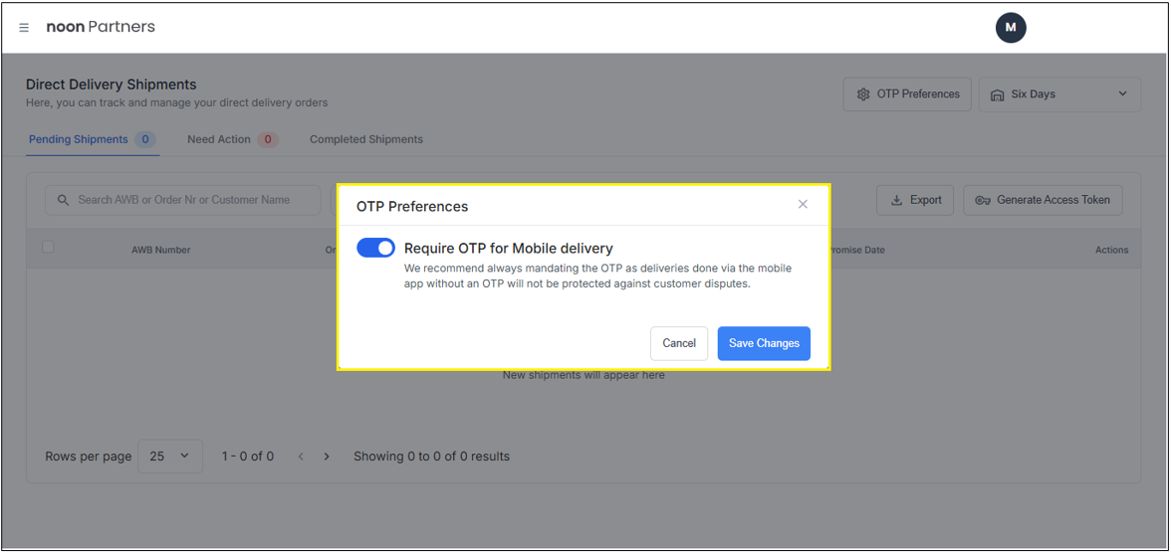
Task: Switch to the Need Action tab
Action: pos(219,139)
